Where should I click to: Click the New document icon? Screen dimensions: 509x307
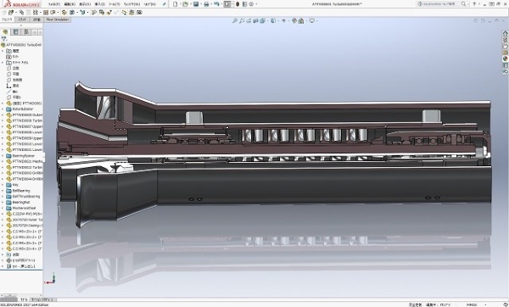coord(176,4)
